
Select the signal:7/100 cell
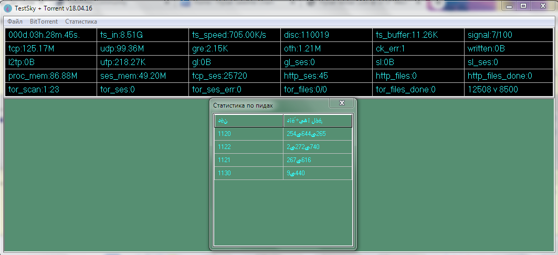(509, 35)
